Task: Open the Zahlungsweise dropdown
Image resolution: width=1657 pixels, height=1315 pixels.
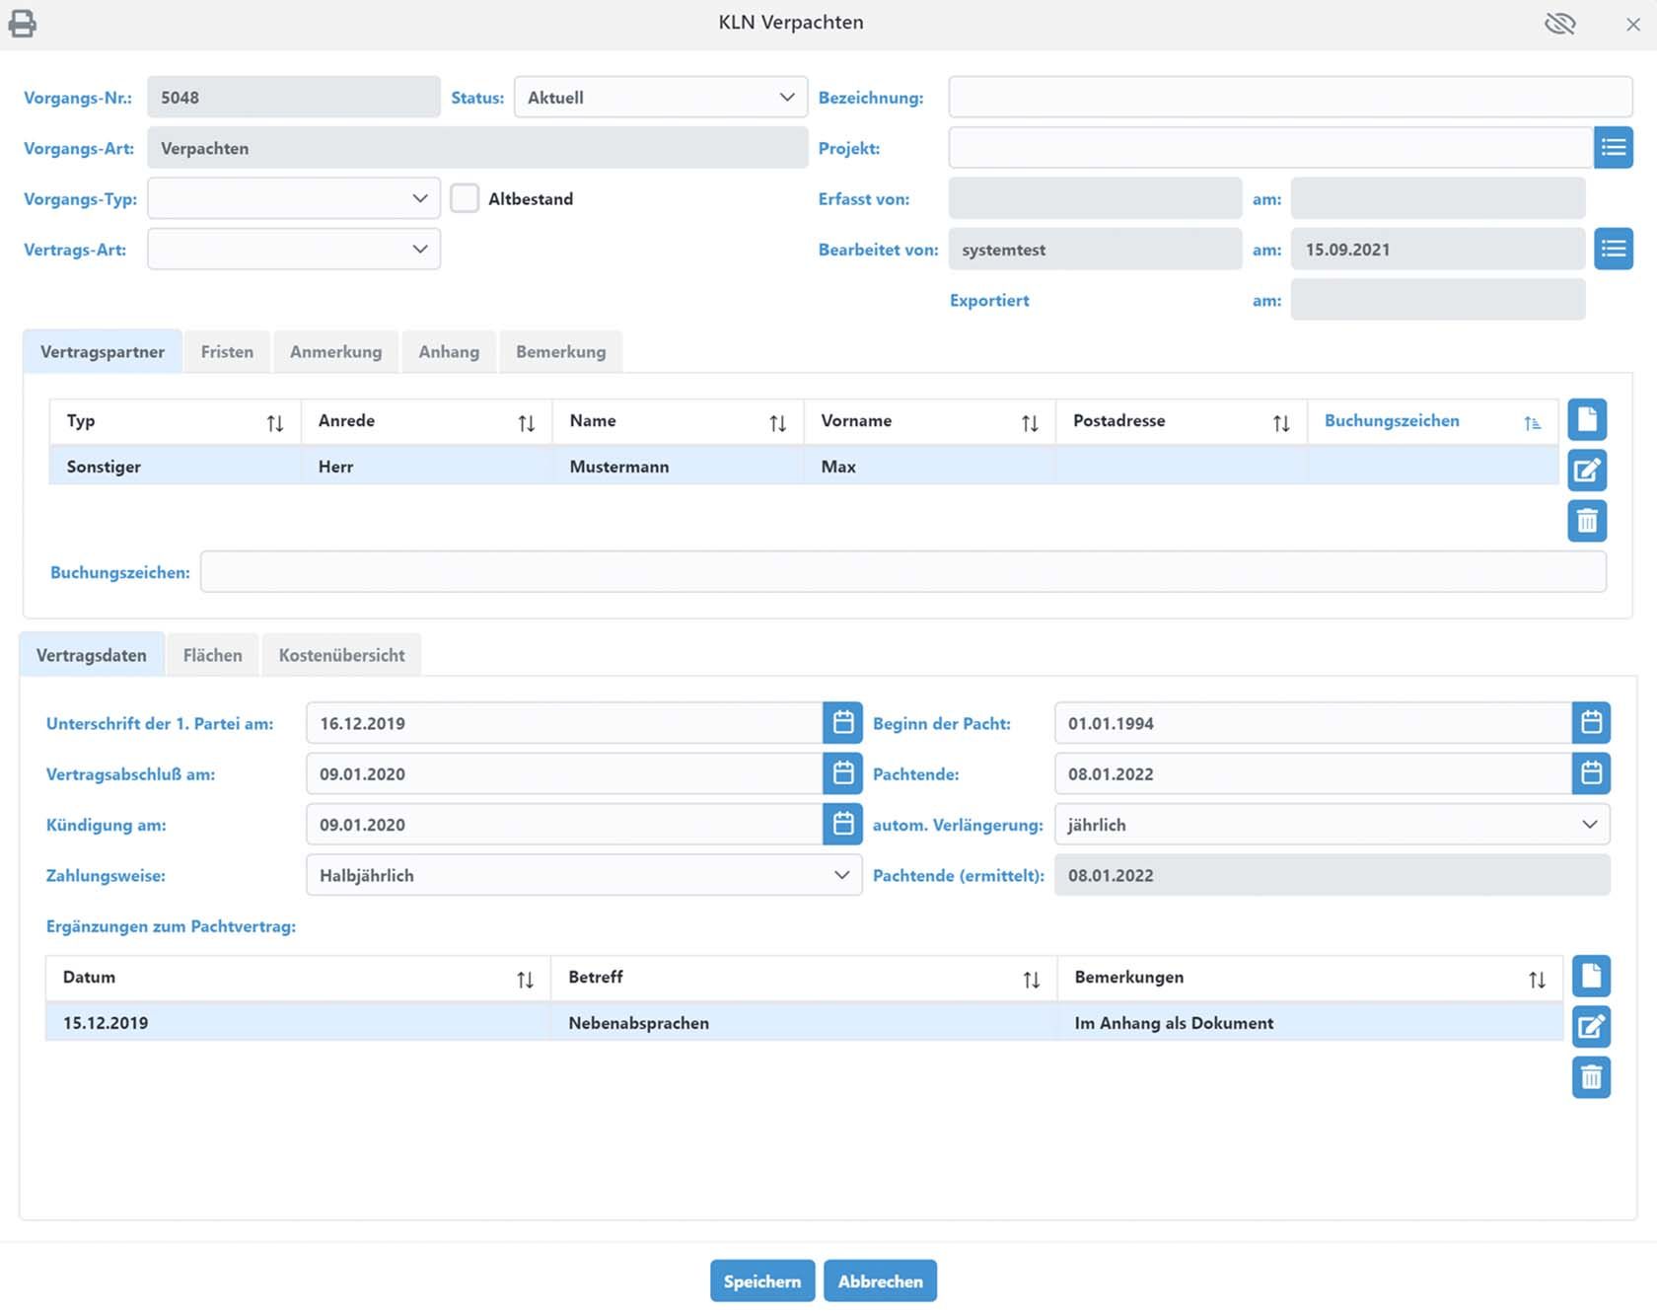Action: (584, 875)
